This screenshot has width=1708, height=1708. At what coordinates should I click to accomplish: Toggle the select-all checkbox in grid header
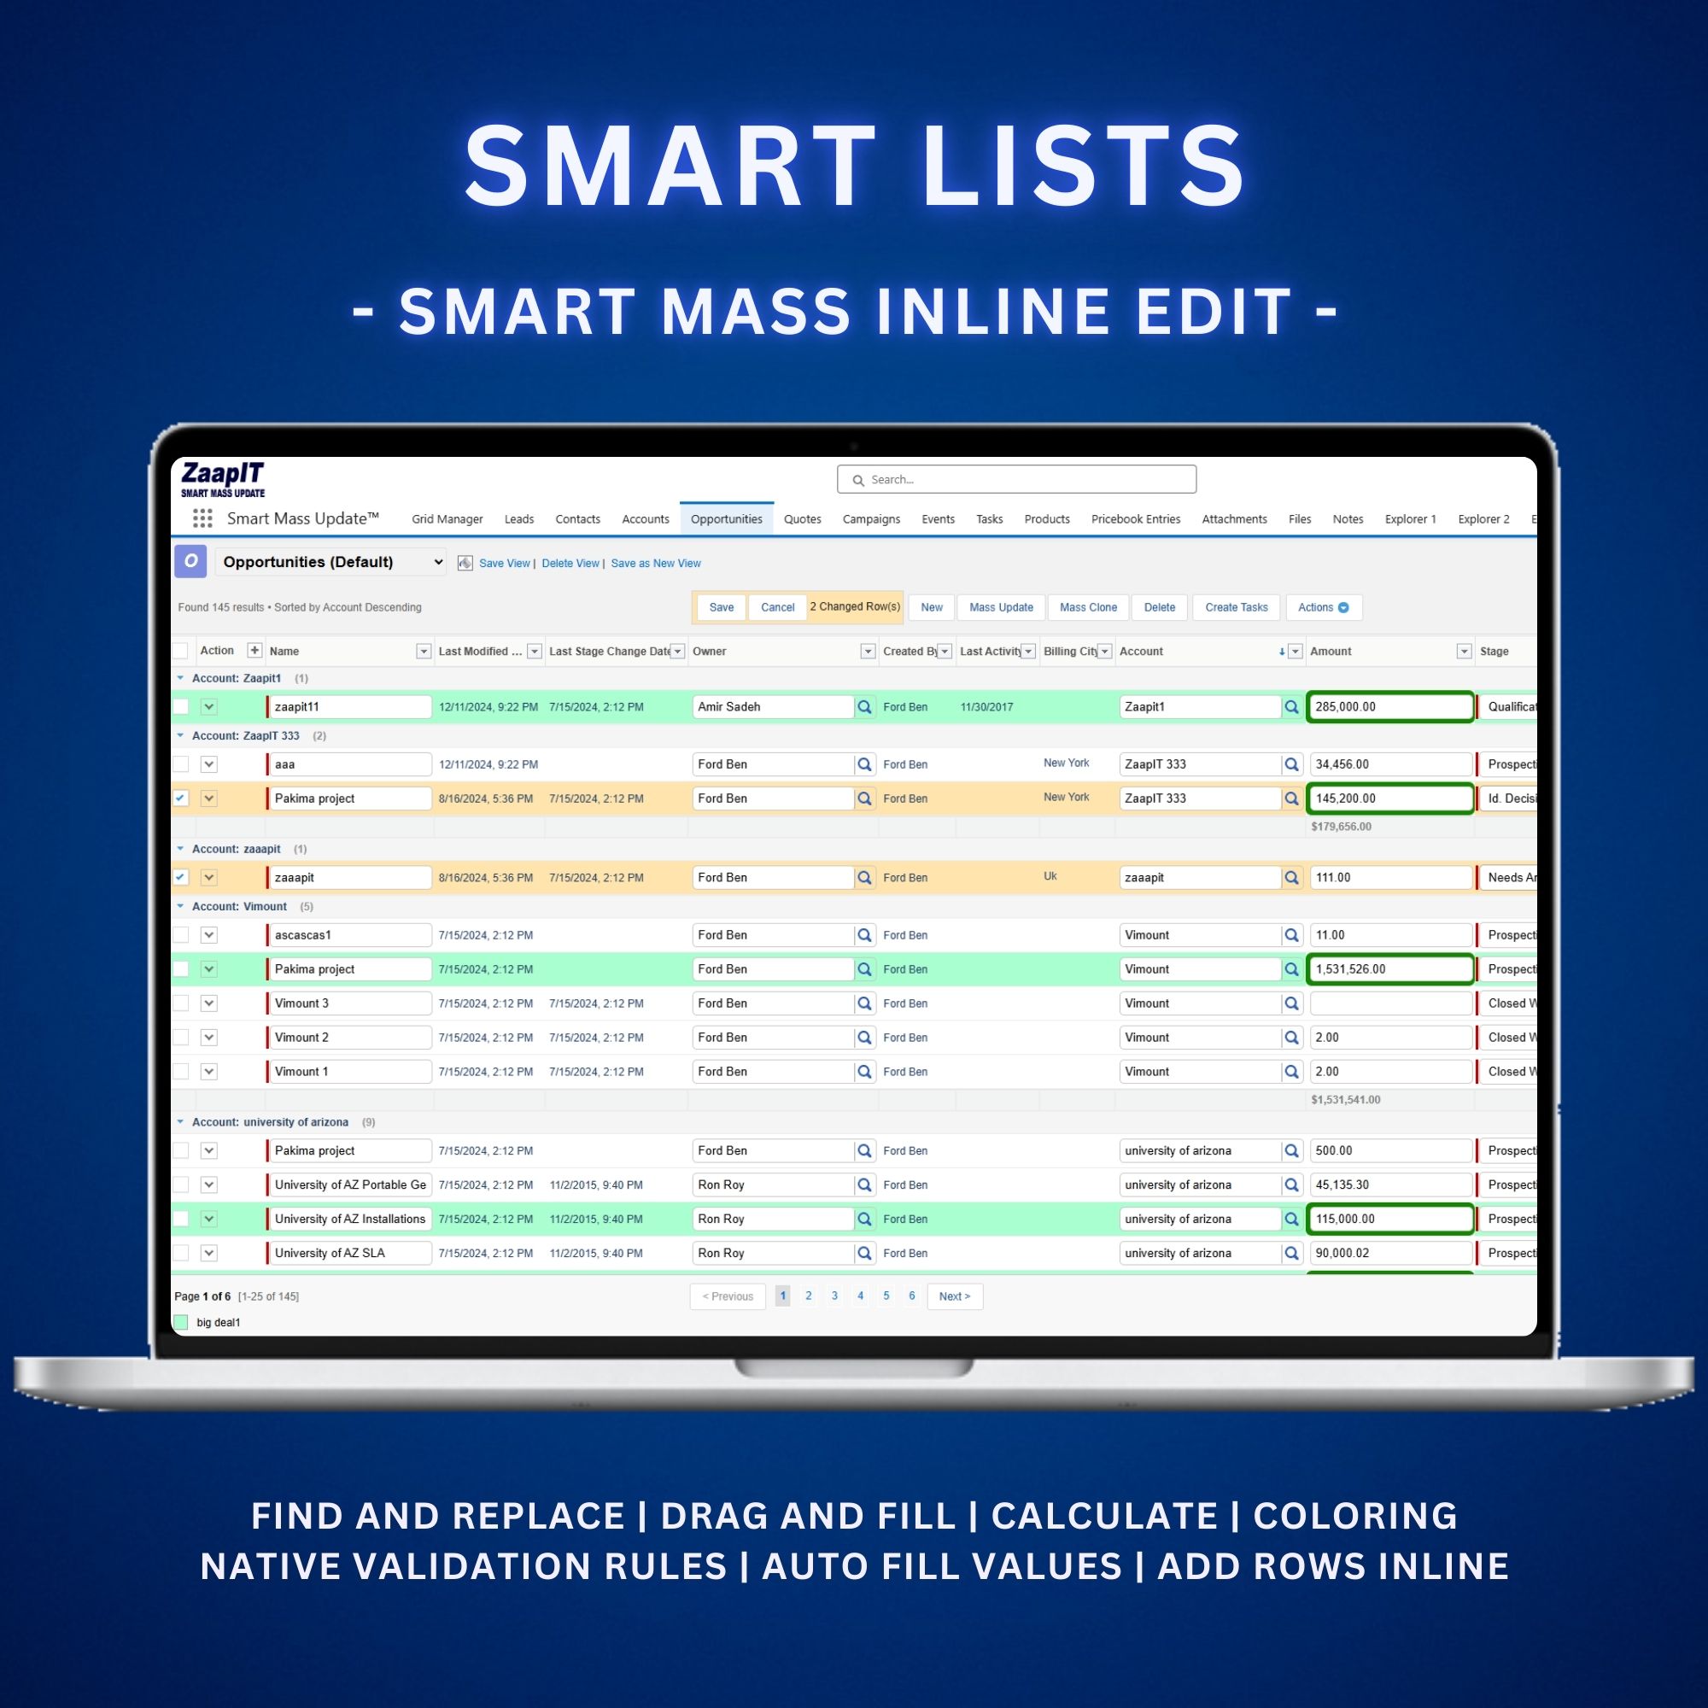click(180, 652)
